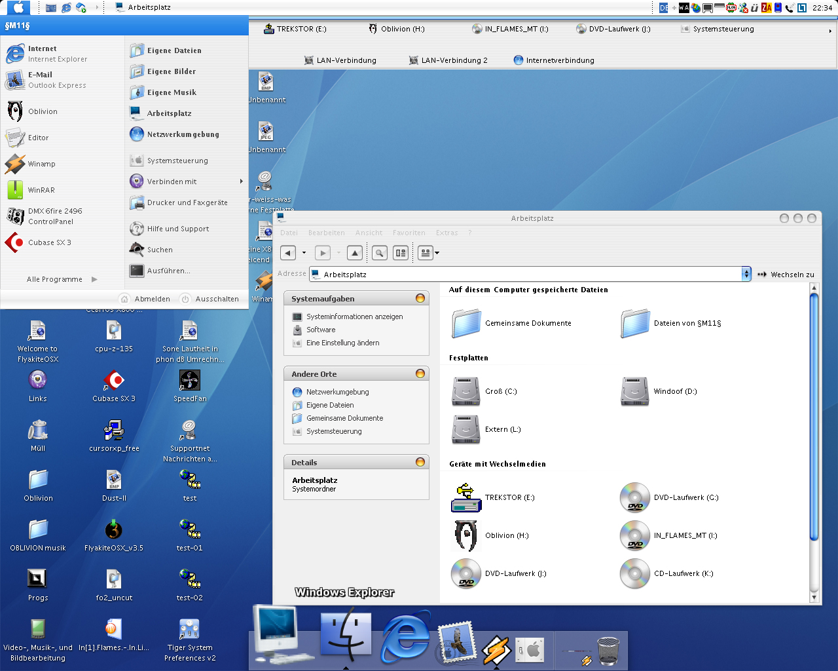Open the Extras menu
The width and height of the screenshot is (838, 671).
point(446,233)
